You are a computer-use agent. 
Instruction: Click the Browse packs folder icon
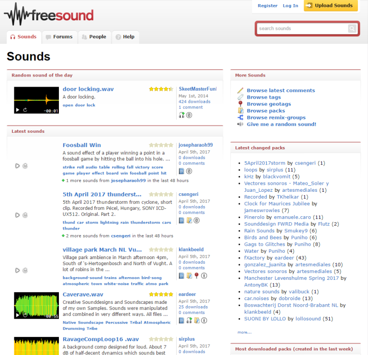(240, 111)
